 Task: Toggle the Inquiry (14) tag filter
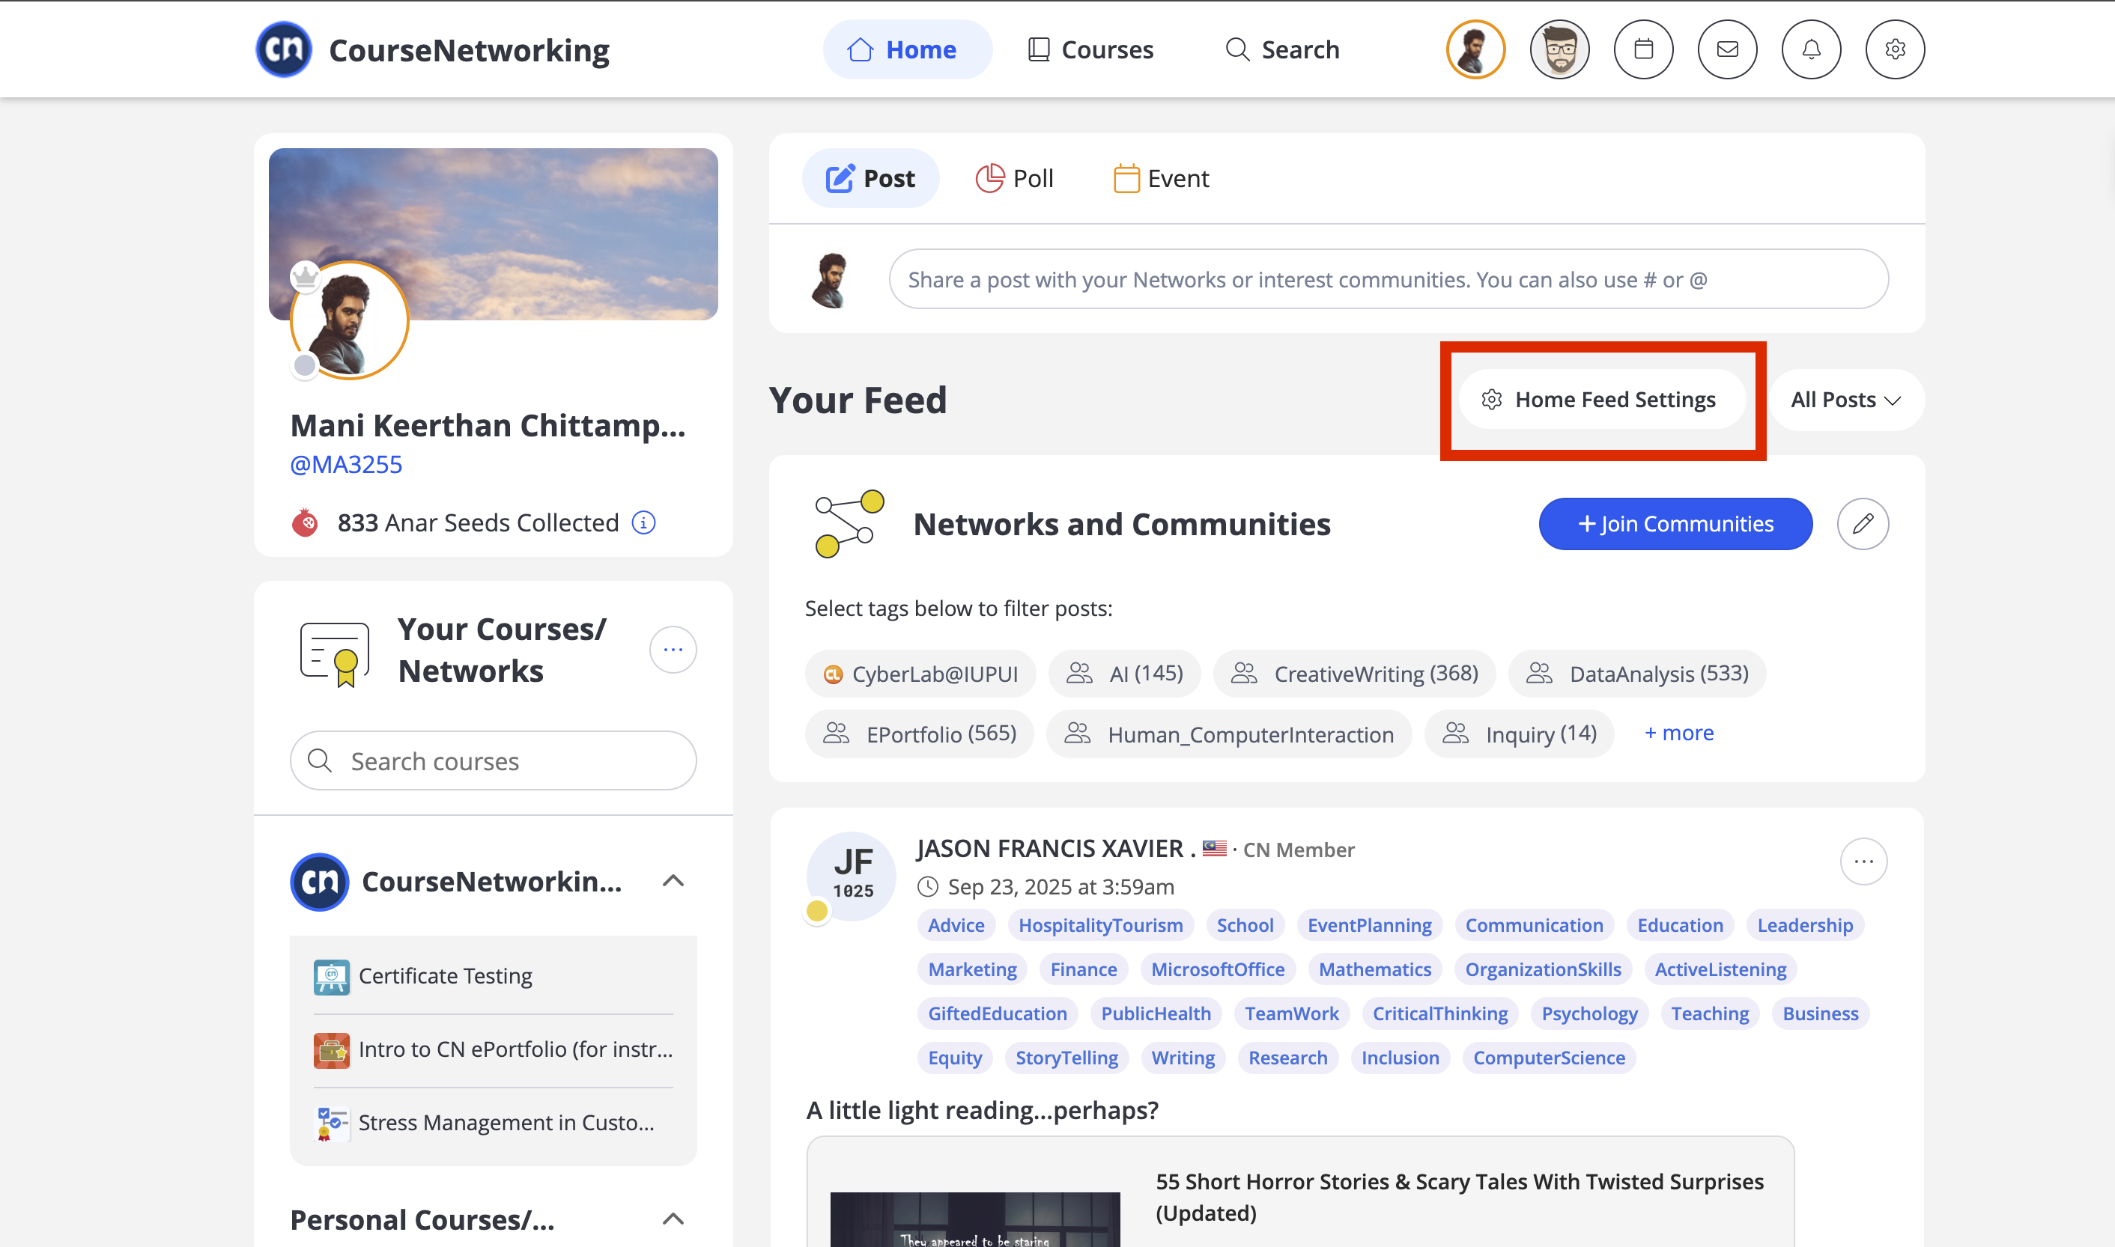[x=1519, y=734]
